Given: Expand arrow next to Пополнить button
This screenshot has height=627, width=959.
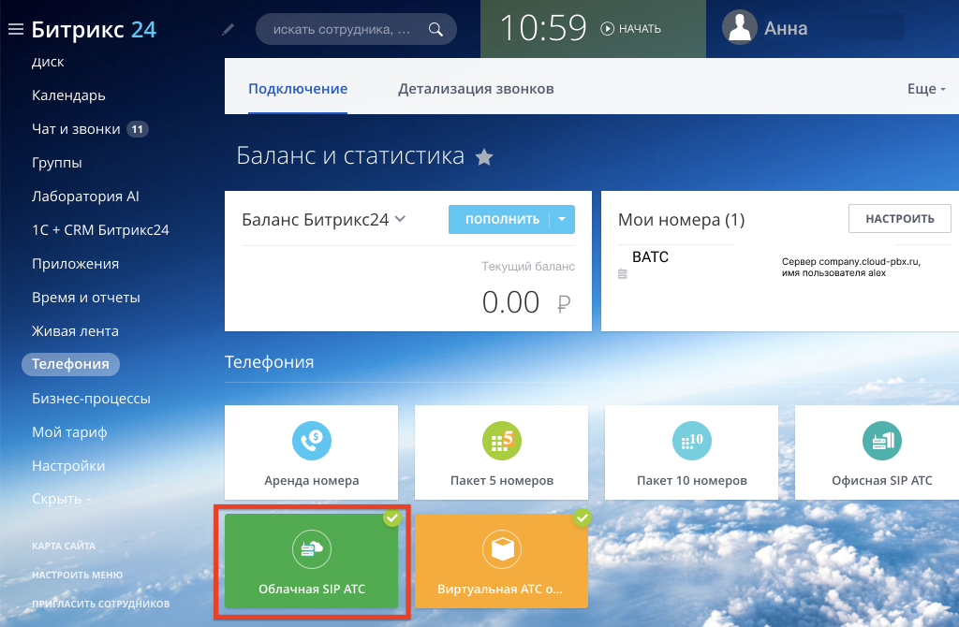Looking at the screenshot, I should [562, 219].
